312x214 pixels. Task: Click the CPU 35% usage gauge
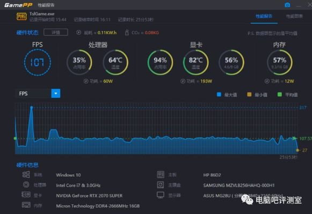coord(79,63)
